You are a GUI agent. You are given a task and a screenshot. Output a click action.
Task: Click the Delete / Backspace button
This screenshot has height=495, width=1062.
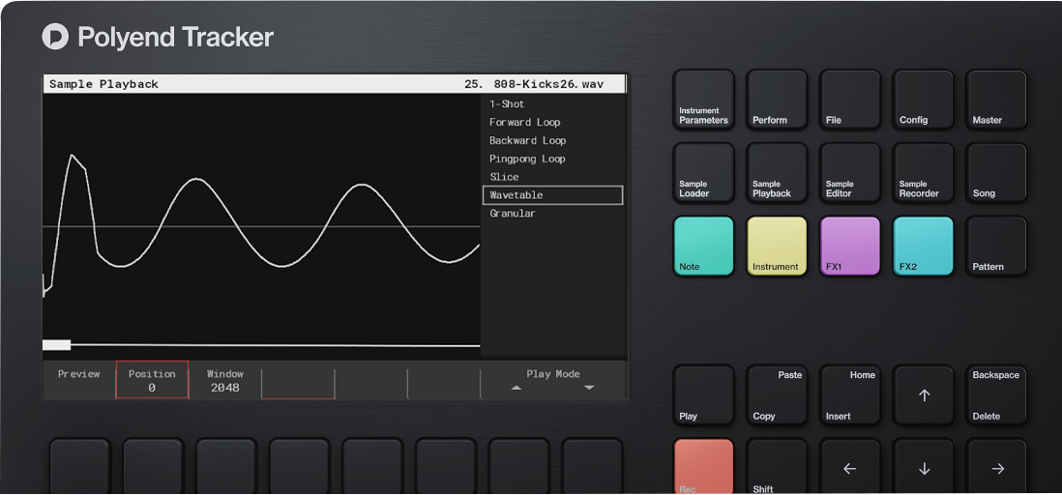[996, 395]
